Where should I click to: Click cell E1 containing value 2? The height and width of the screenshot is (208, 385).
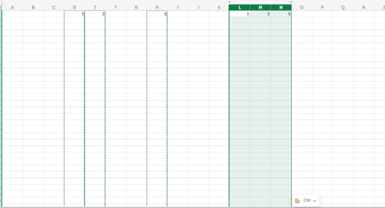point(95,14)
